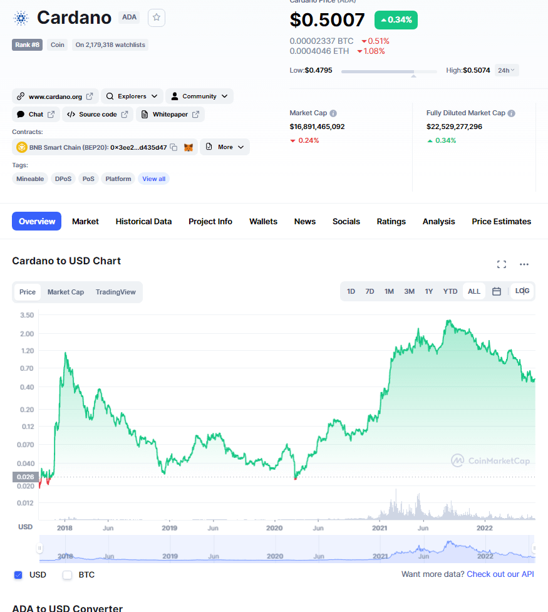Screen dimensions: 548x612
Task: Click the Market Cap info icon
Action: coord(333,113)
